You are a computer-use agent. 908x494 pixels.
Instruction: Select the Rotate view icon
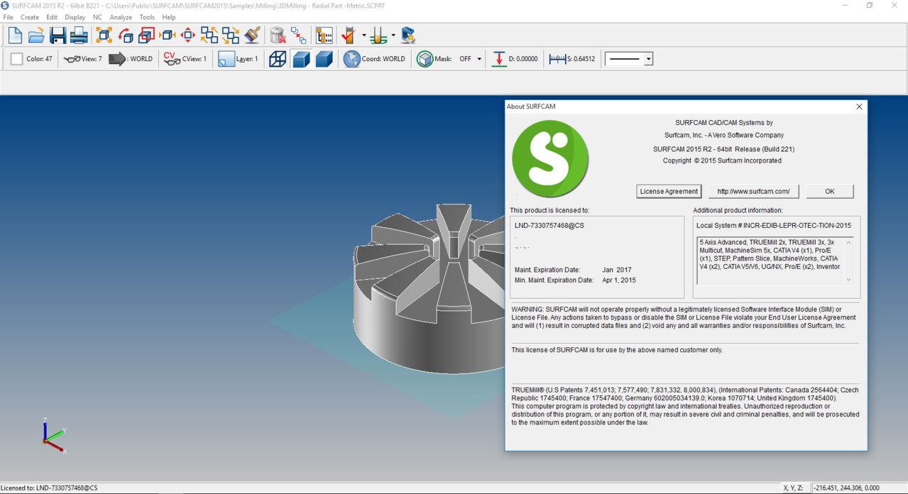[126, 35]
